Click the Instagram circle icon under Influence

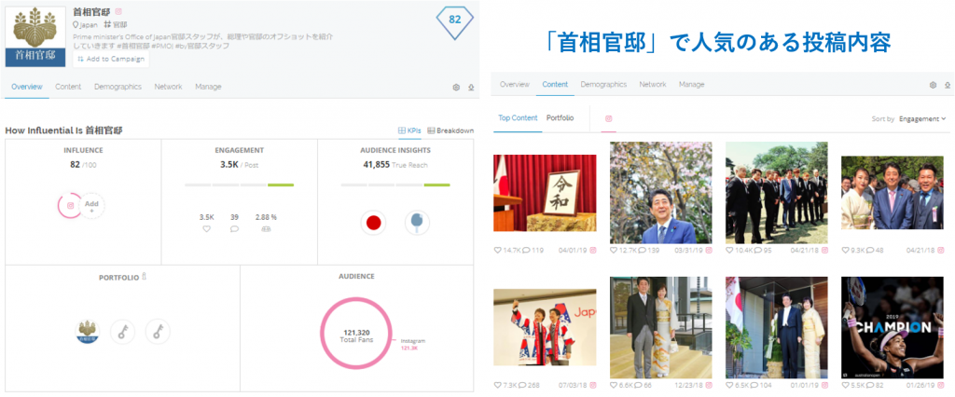tap(70, 205)
